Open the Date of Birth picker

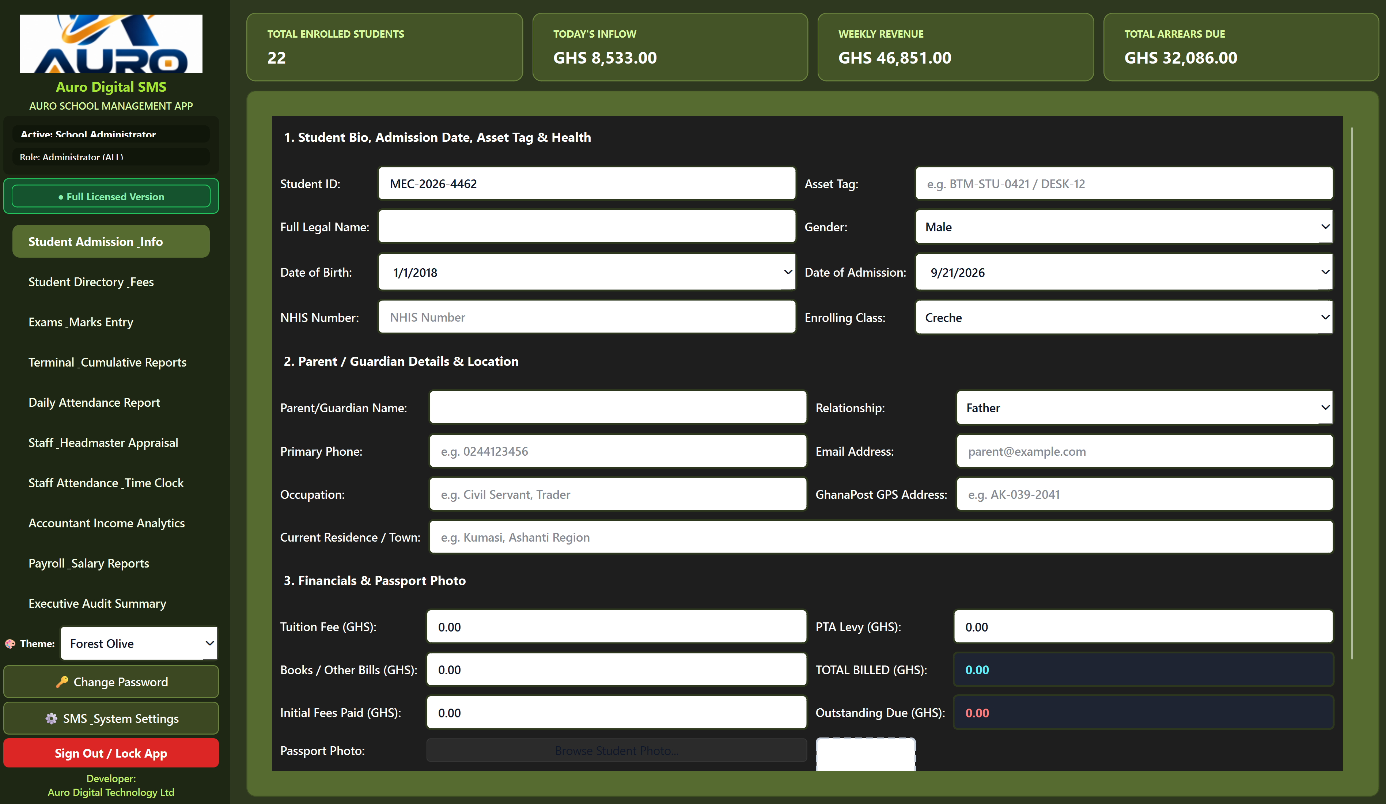(587, 272)
